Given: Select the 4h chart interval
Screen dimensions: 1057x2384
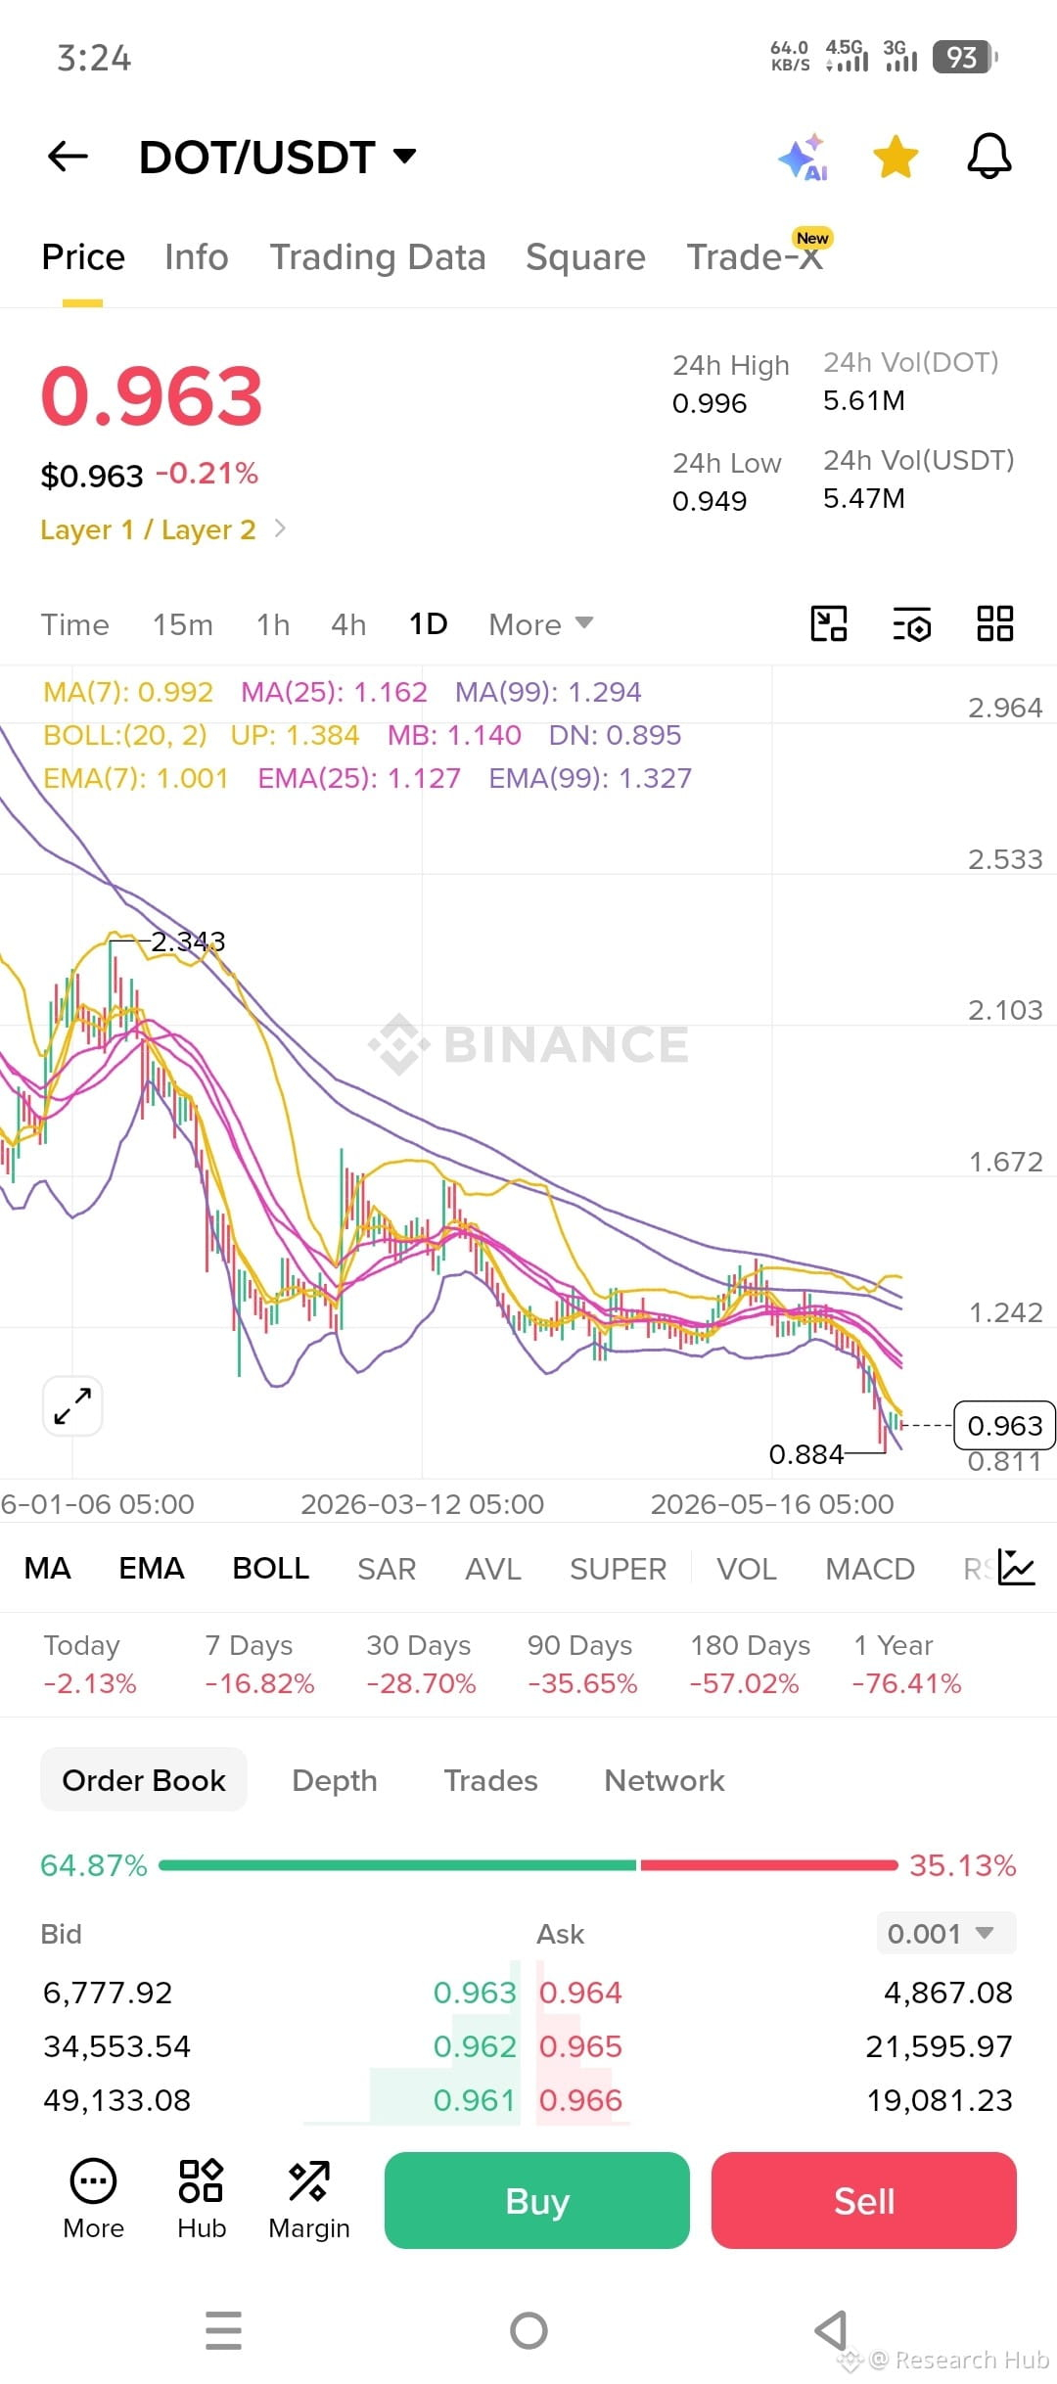Looking at the screenshot, I should [348, 624].
